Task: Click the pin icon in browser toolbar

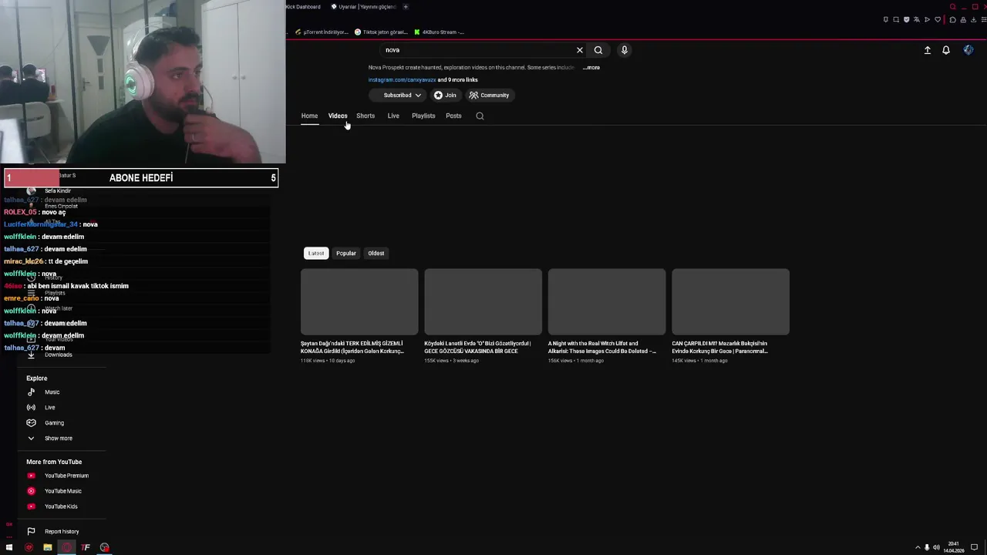Action: [x=886, y=19]
